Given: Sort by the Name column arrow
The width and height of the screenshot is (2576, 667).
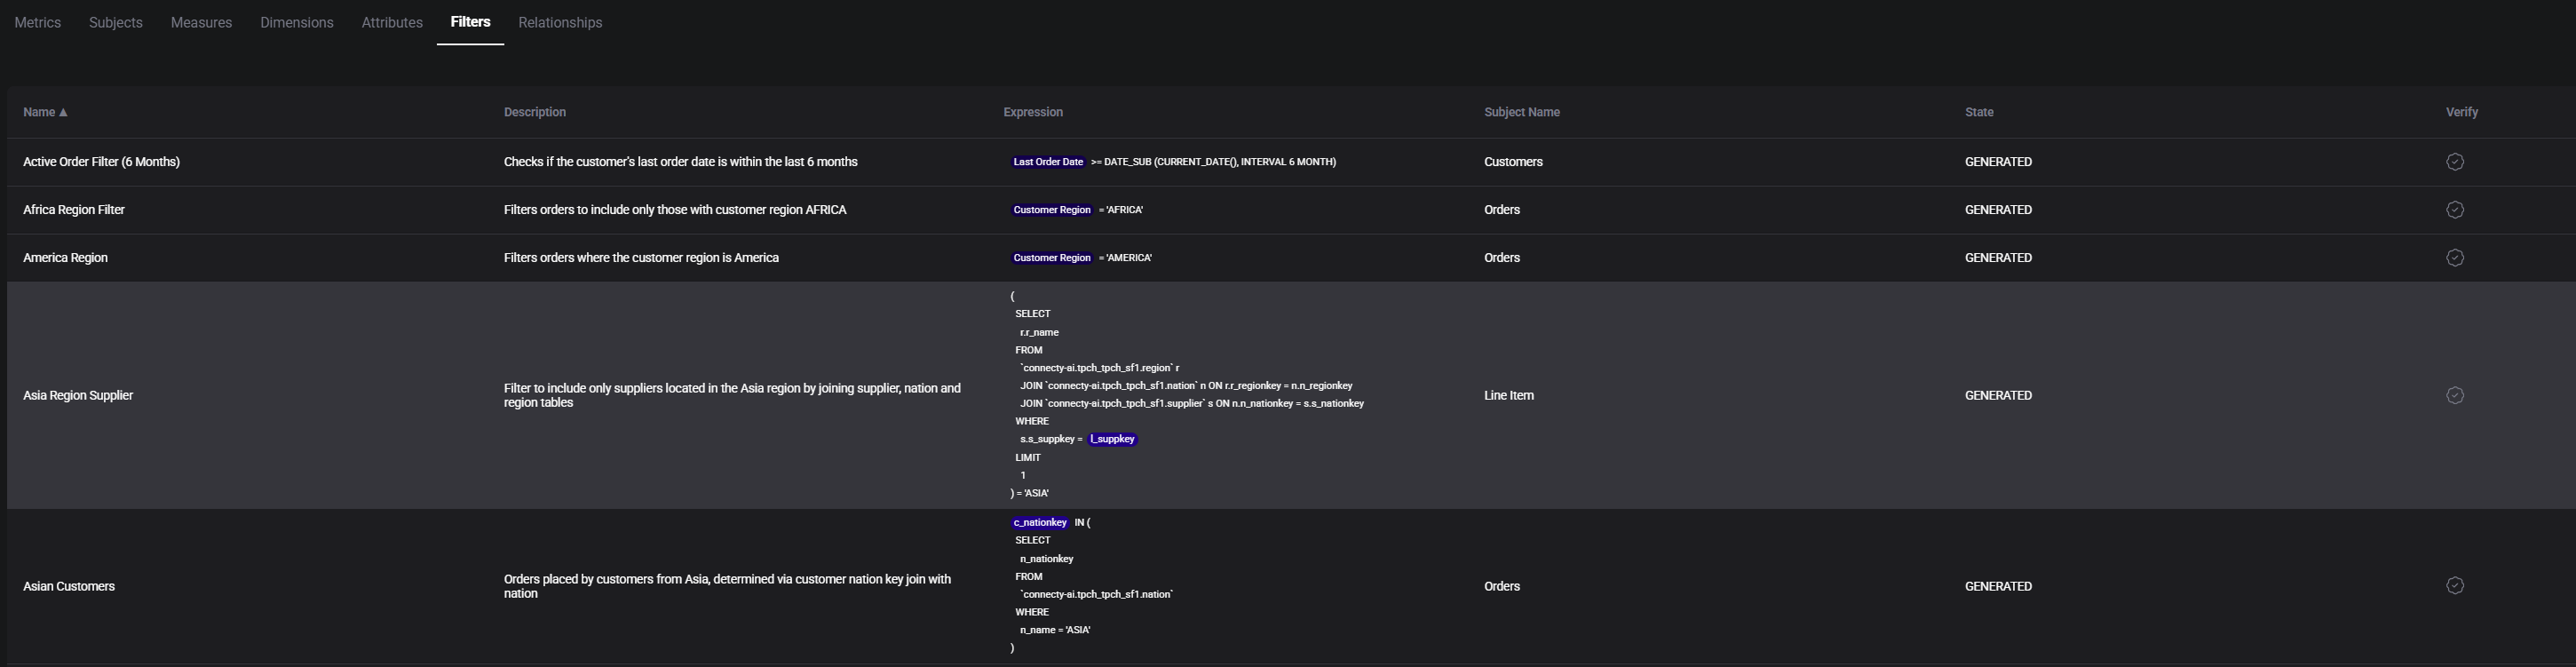Looking at the screenshot, I should pos(63,112).
